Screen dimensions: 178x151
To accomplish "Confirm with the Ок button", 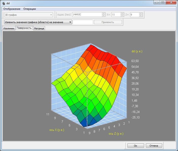I will (135, 145).
